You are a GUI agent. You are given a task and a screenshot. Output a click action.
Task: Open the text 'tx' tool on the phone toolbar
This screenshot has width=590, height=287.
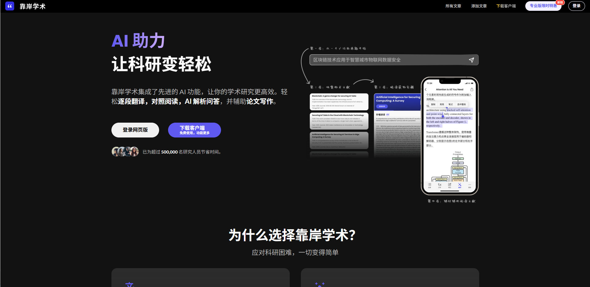[440, 184]
